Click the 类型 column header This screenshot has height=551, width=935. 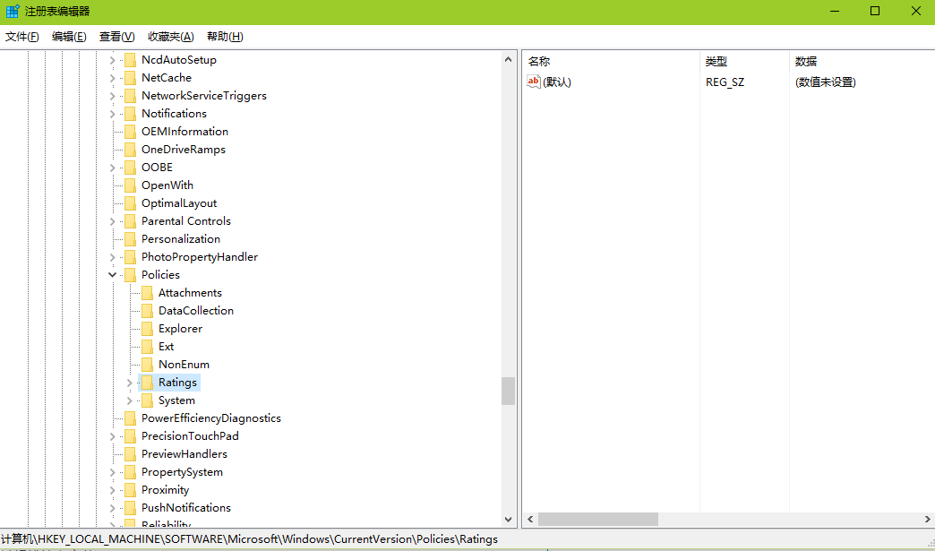(716, 62)
